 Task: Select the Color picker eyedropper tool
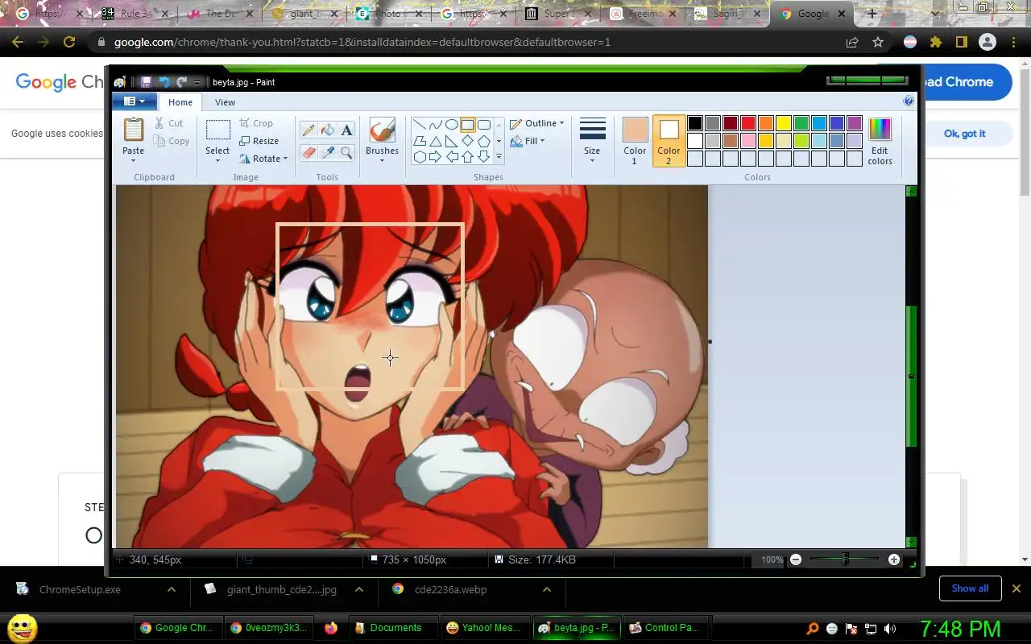(x=328, y=152)
